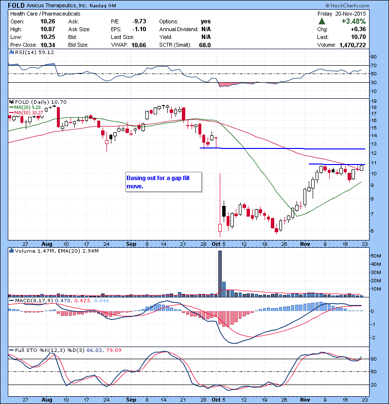Screen dimensions: 389x404
Task: Click the Oct label on price chart axis
Action: [x=216, y=244]
